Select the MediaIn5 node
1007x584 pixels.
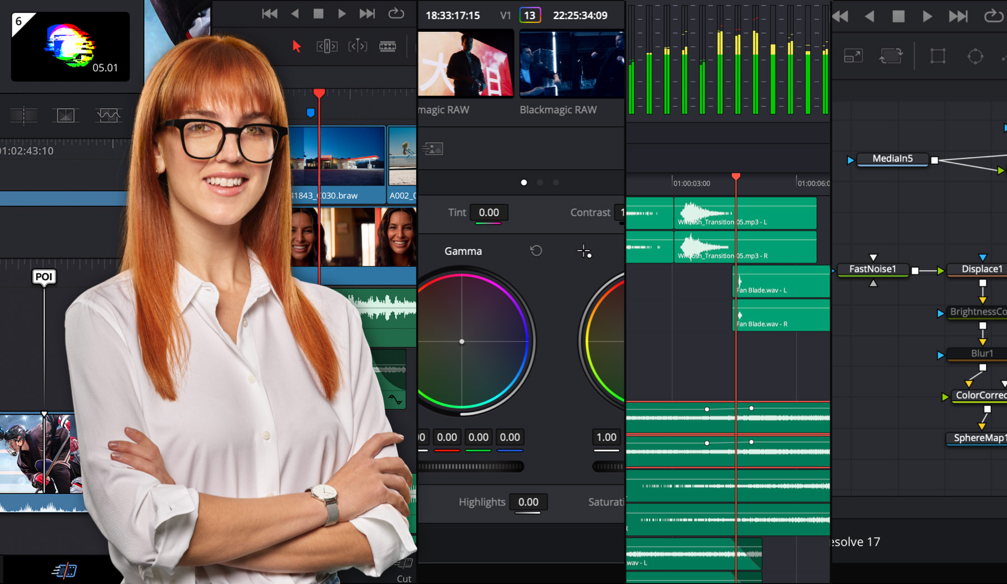click(x=892, y=159)
